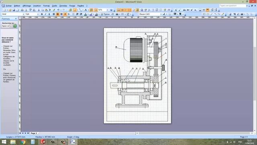Expand the Formes search box dropdown
The width and height of the screenshot is (257, 145).
pos(11,26)
